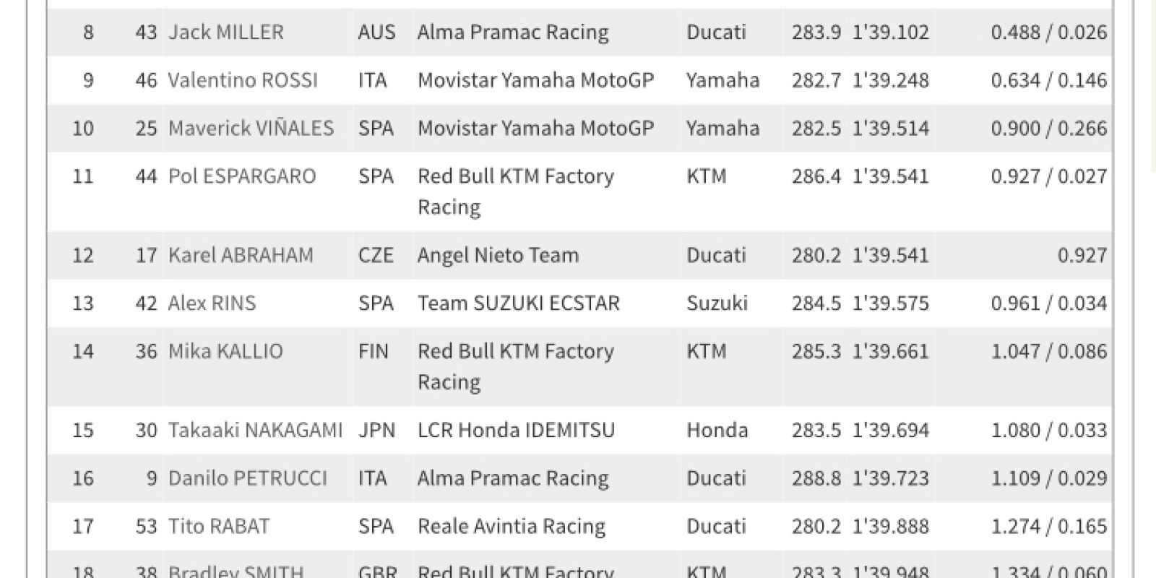Open Mika KALLIO rider entry
This screenshot has height=578, width=1156.
(x=225, y=351)
